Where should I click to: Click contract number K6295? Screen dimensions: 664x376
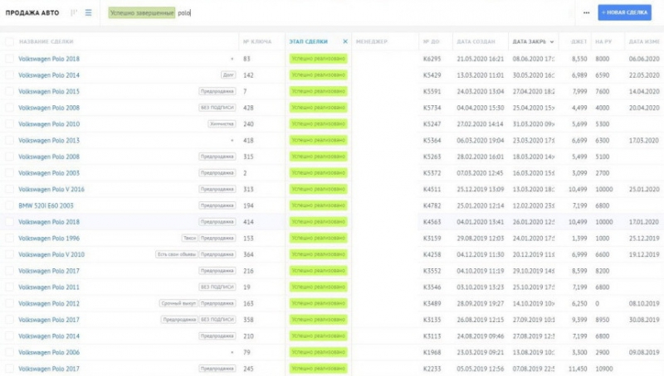point(432,59)
